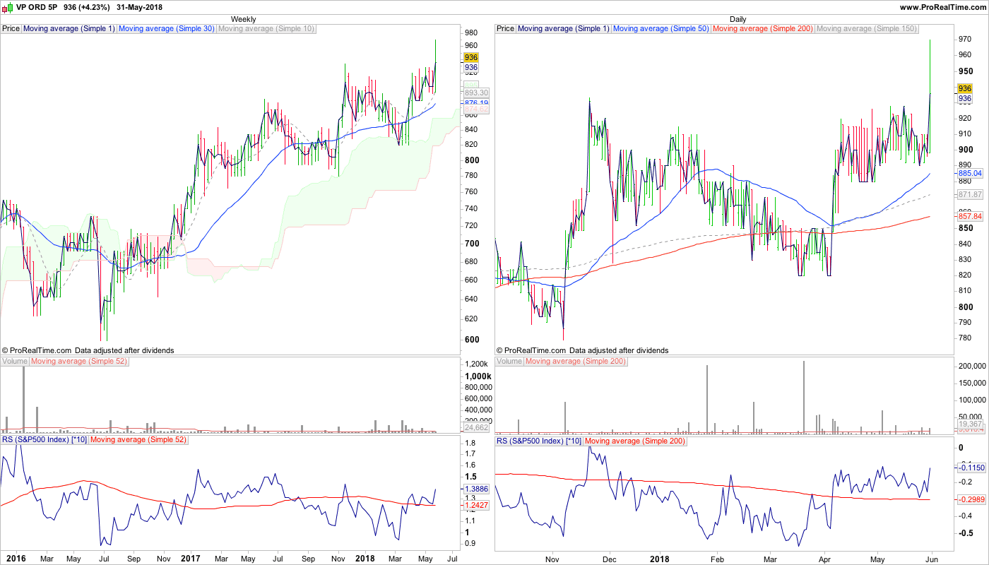The height and width of the screenshot is (565, 989).
Task: Click the 1.2427 RS average value tag
Action: (x=476, y=505)
